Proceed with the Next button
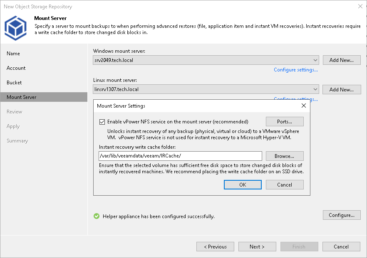The height and width of the screenshot is (258, 367). point(257,246)
